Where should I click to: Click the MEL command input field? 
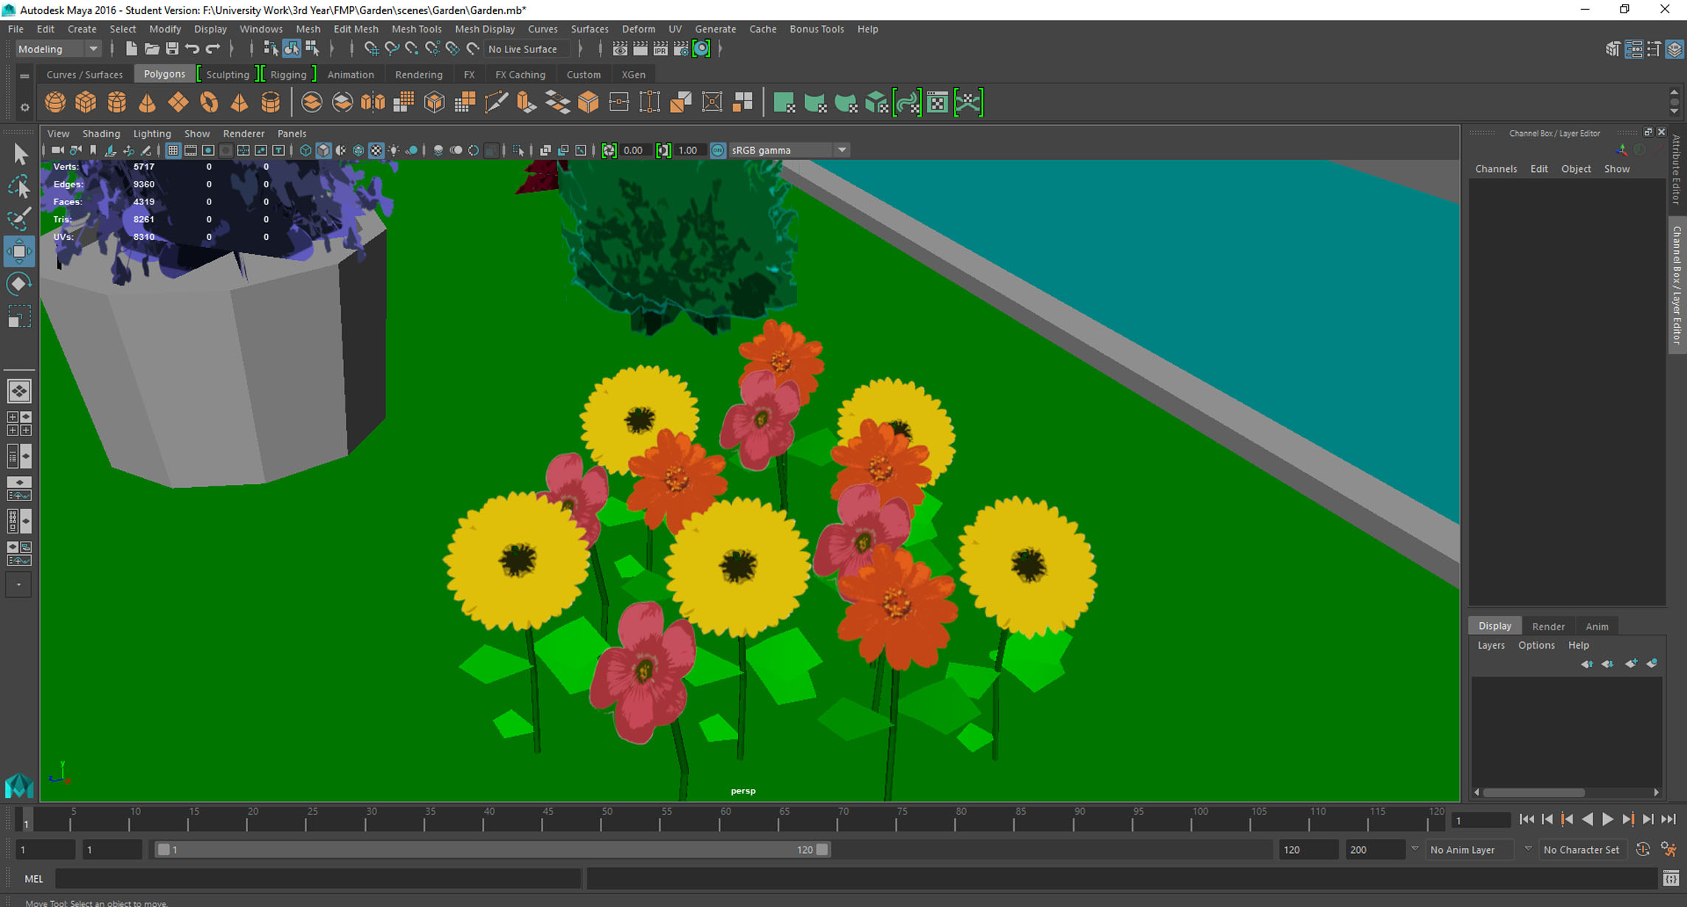pyautogui.click(x=317, y=878)
